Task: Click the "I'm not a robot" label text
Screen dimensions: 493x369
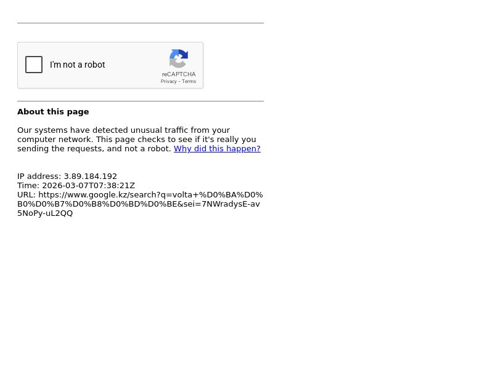Action: [78, 65]
